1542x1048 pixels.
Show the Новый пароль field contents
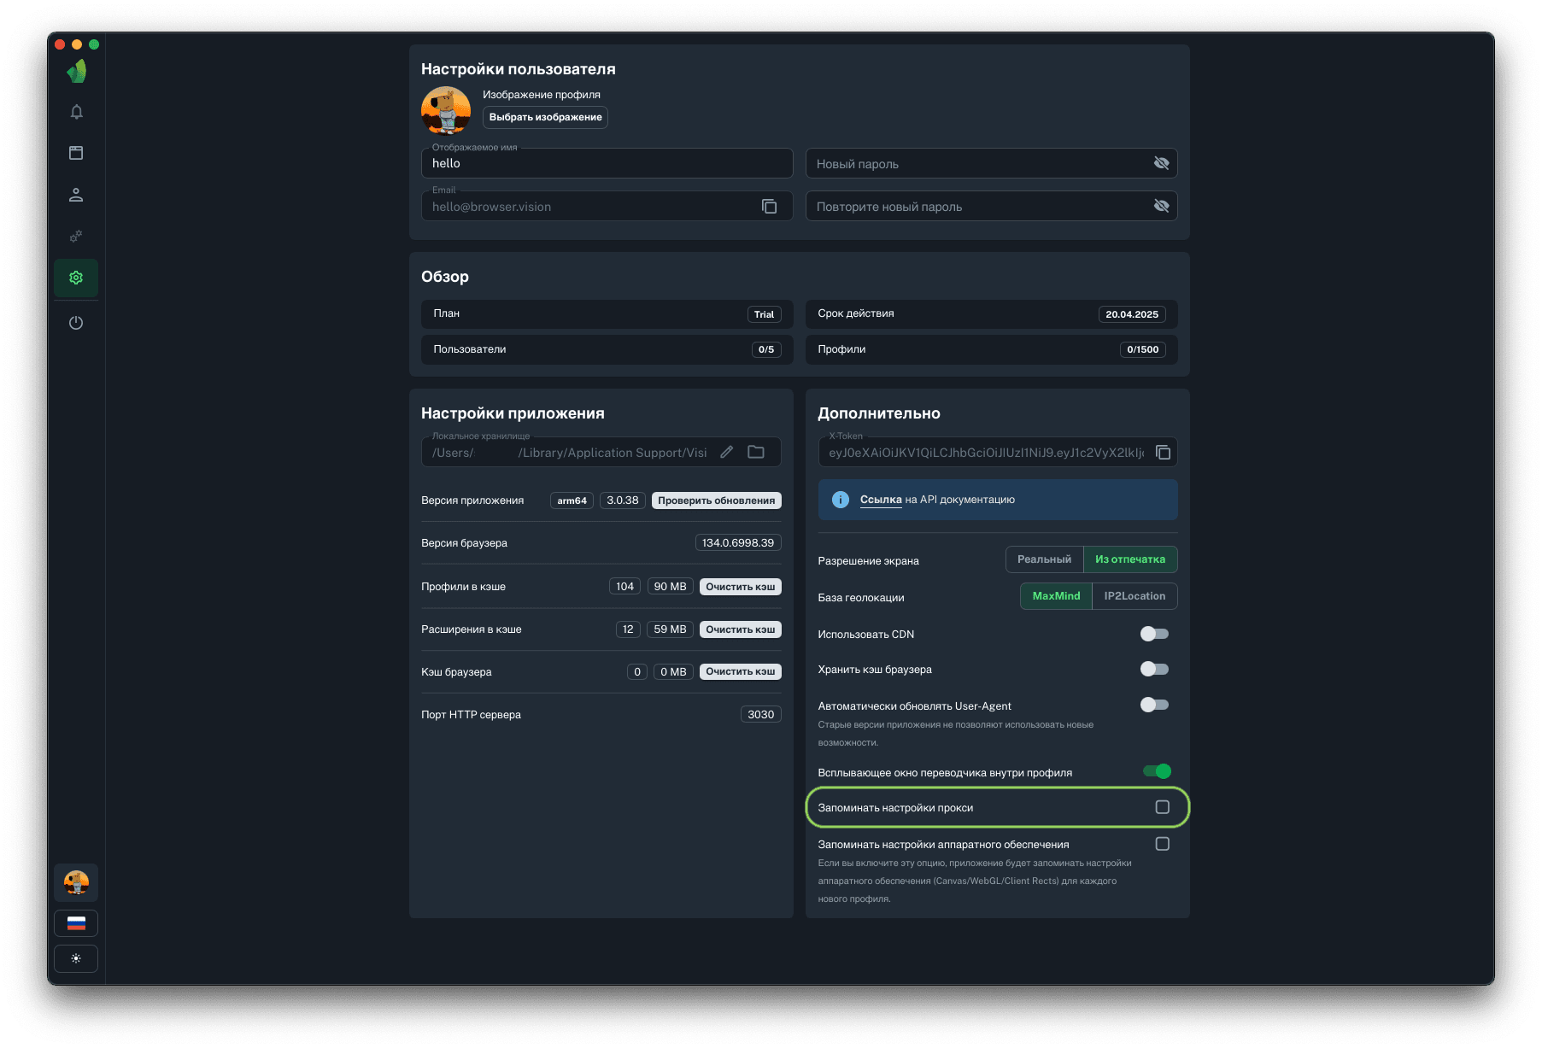pyautogui.click(x=1161, y=163)
